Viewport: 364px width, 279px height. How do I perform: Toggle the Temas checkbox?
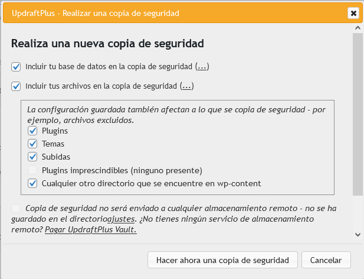coord(32,144)
